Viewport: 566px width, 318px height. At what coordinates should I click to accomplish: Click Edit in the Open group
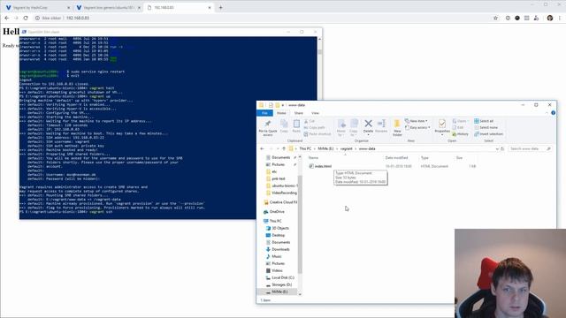[458, 127]
